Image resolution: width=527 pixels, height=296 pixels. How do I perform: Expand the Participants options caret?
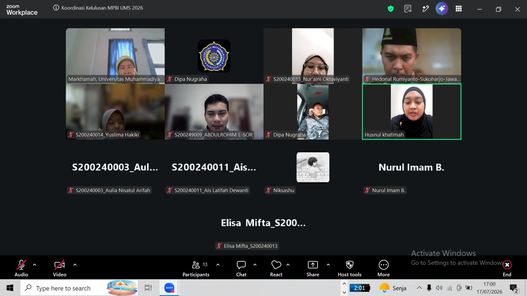click(x=218, y=265)
